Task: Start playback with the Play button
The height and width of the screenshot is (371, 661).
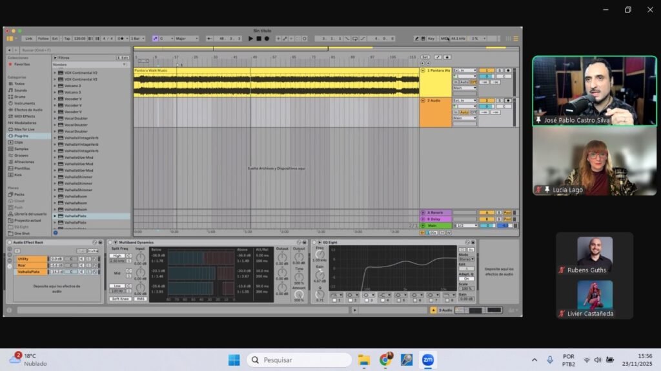Action: pyautogui.click(x=250, y=38)
